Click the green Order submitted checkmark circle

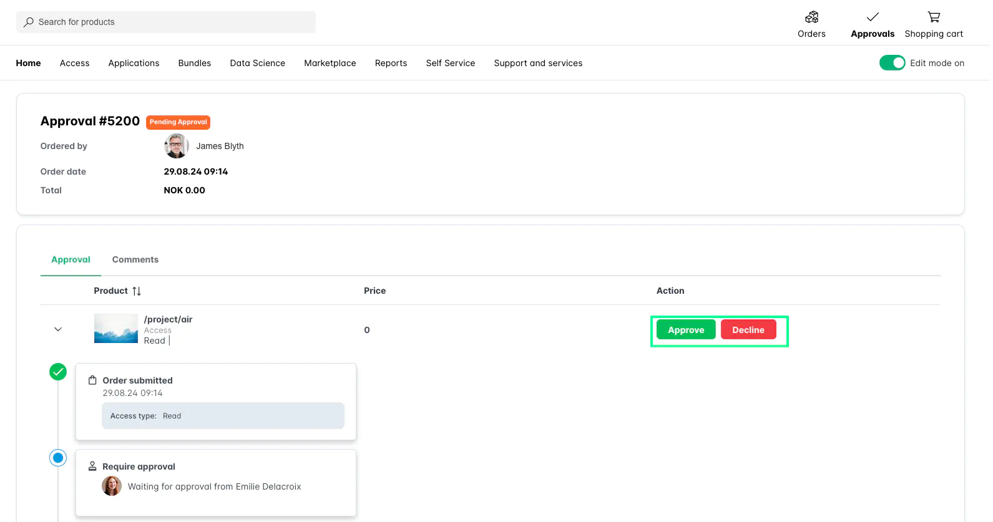click(x=58, y=372)
